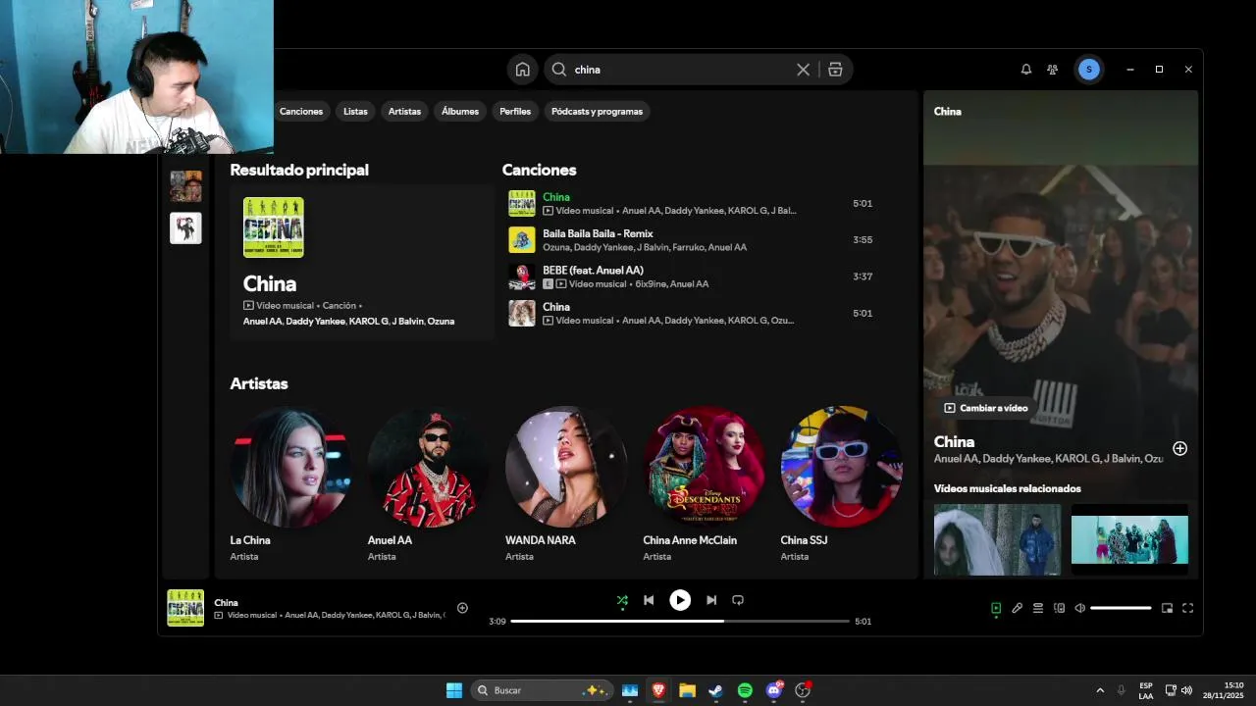Filter results by Listas
Screen dimensions: 1256x706
tap(355, 112)
